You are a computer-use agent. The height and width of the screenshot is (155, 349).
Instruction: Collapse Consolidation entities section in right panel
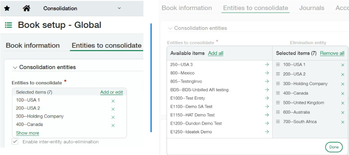click(x=170, y=28)
